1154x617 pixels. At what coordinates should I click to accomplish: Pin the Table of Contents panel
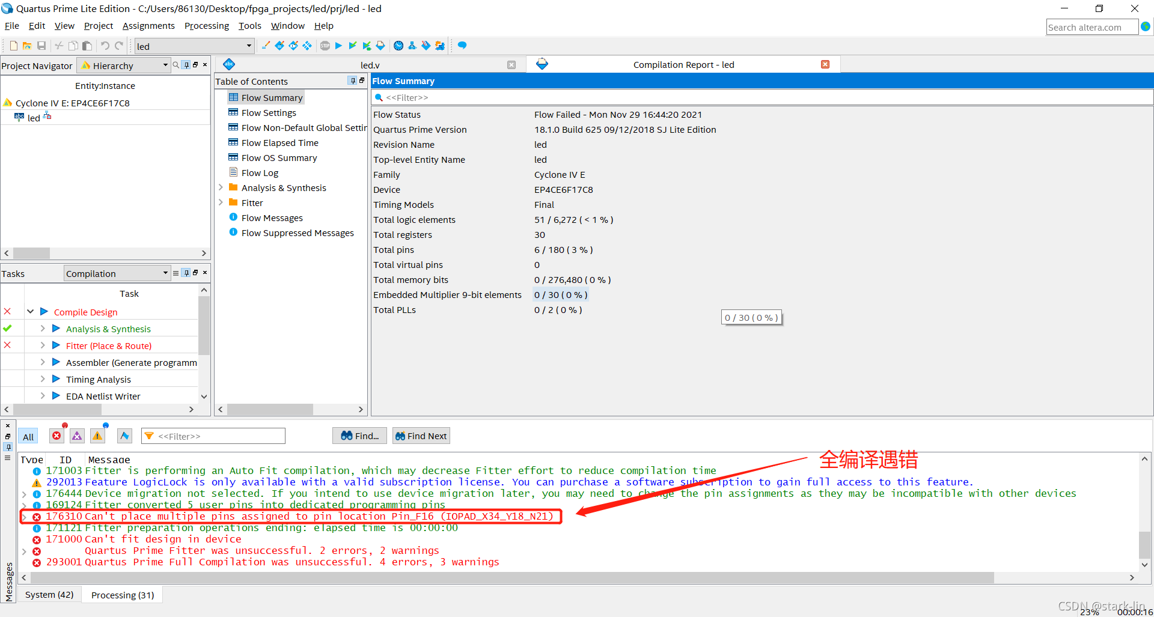tap(352, 81)
